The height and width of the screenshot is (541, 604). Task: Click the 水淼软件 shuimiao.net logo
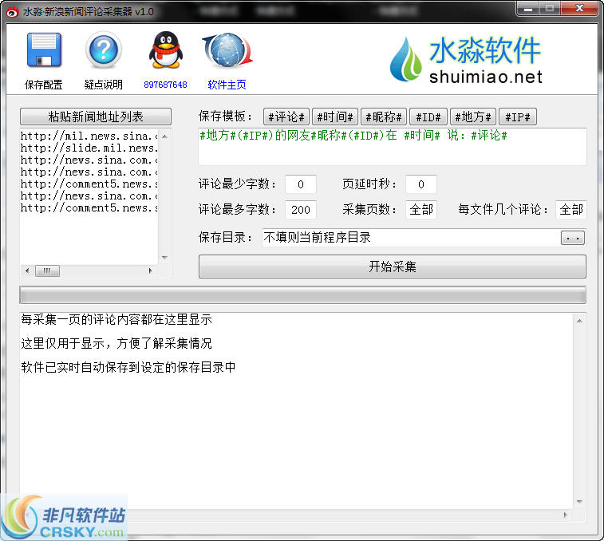pos(466,60)
